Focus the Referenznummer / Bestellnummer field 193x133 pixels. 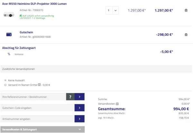coord(33,97)
